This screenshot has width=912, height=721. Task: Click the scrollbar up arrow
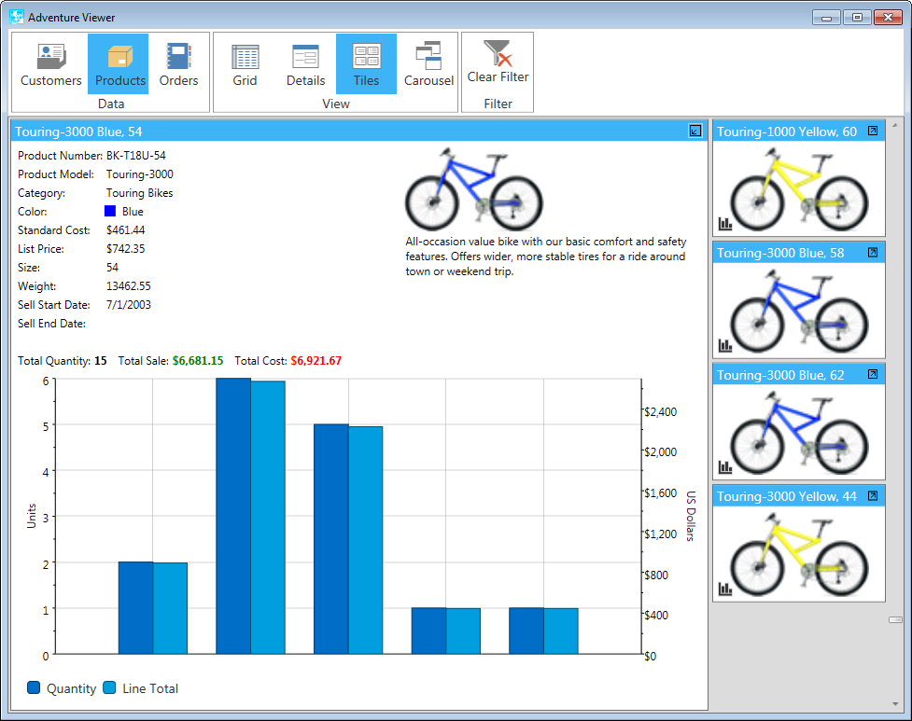[x=895, y=125]
